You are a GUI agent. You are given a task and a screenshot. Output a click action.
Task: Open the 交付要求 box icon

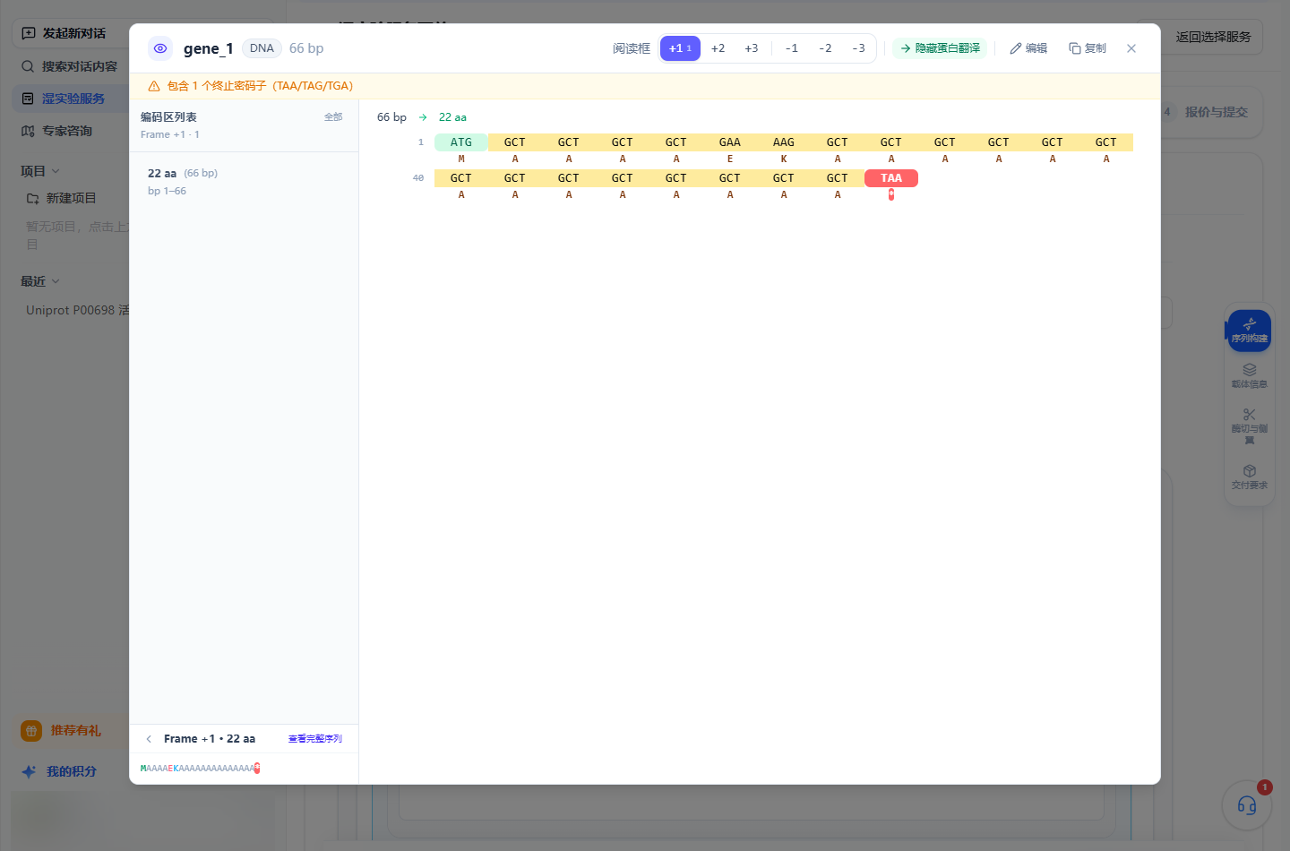[x=1250, y=477]
